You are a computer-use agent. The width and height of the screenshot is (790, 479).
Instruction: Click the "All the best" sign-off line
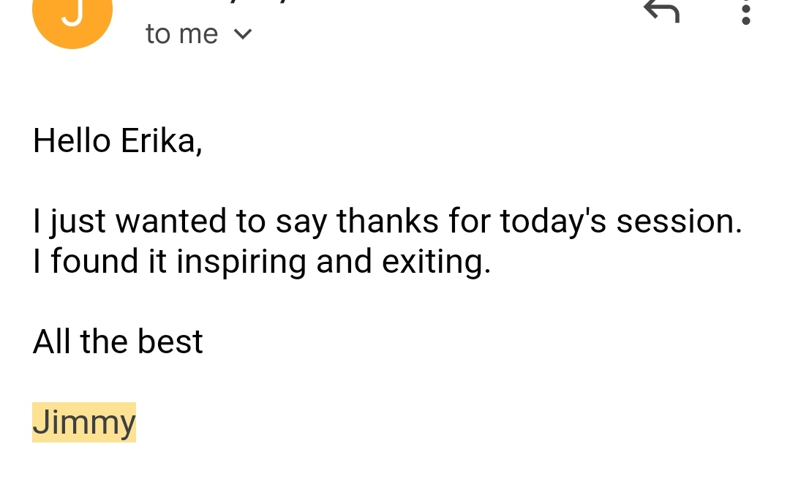(118, 342)
